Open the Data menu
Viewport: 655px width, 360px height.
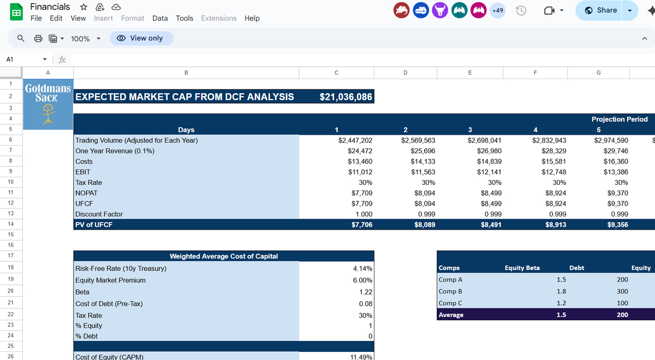(160, 18)
